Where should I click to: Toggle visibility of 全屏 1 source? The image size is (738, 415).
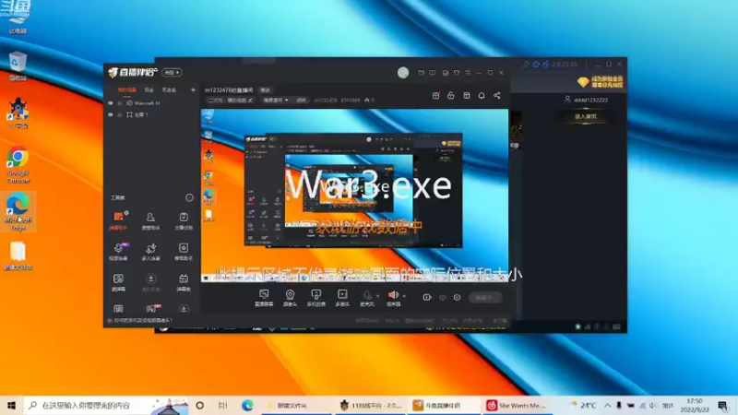coord(111,114)
